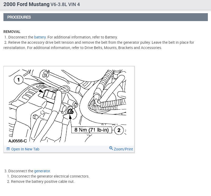Click the generator electrical connectors sub-step
This screenshot has width=211, height=196.
[50, 176]
